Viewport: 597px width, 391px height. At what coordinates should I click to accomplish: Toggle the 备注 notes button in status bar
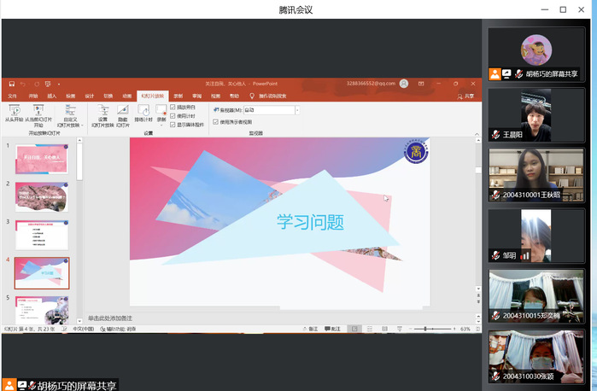pos(310,329)
